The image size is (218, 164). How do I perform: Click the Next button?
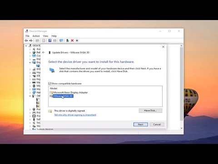coord(141,124)
